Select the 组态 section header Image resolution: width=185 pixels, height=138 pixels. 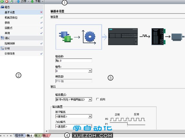click(x=22, y=7)
